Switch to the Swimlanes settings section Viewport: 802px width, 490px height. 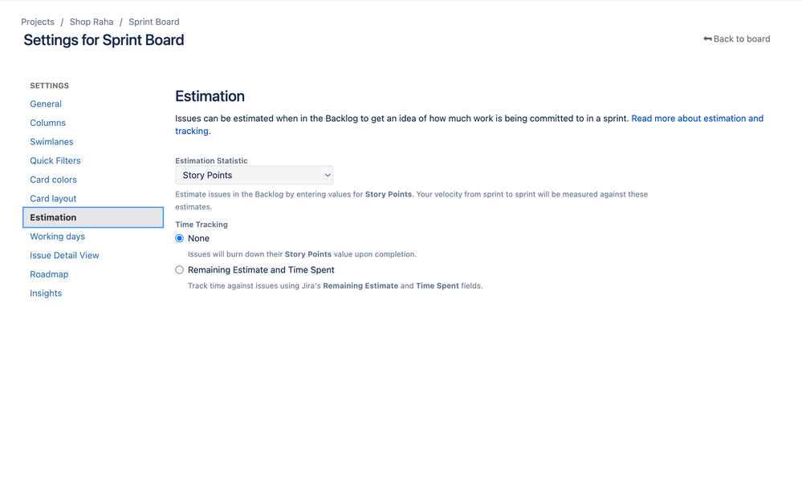coord(51,141)
